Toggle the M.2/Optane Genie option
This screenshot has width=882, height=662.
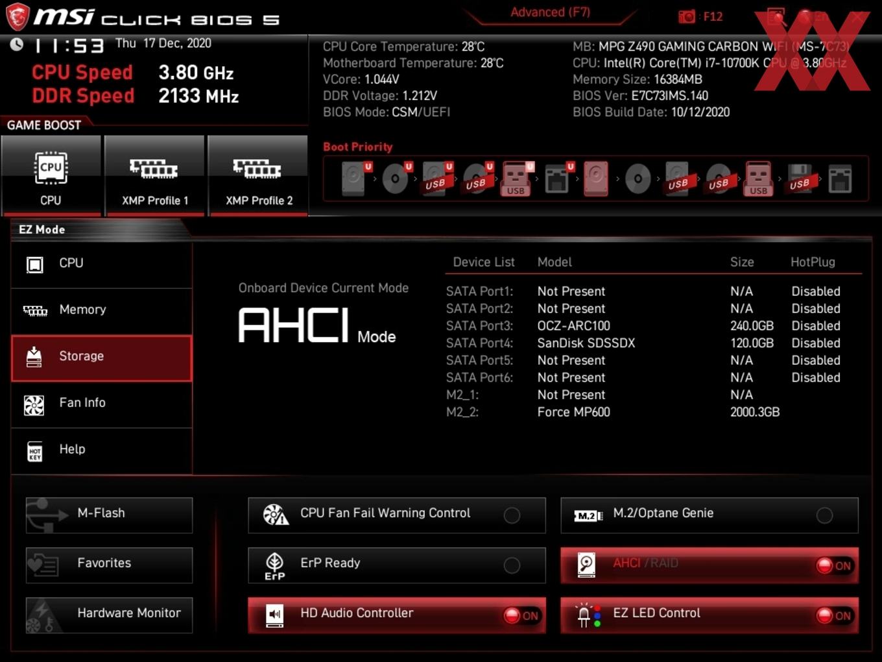coord(709,515)
